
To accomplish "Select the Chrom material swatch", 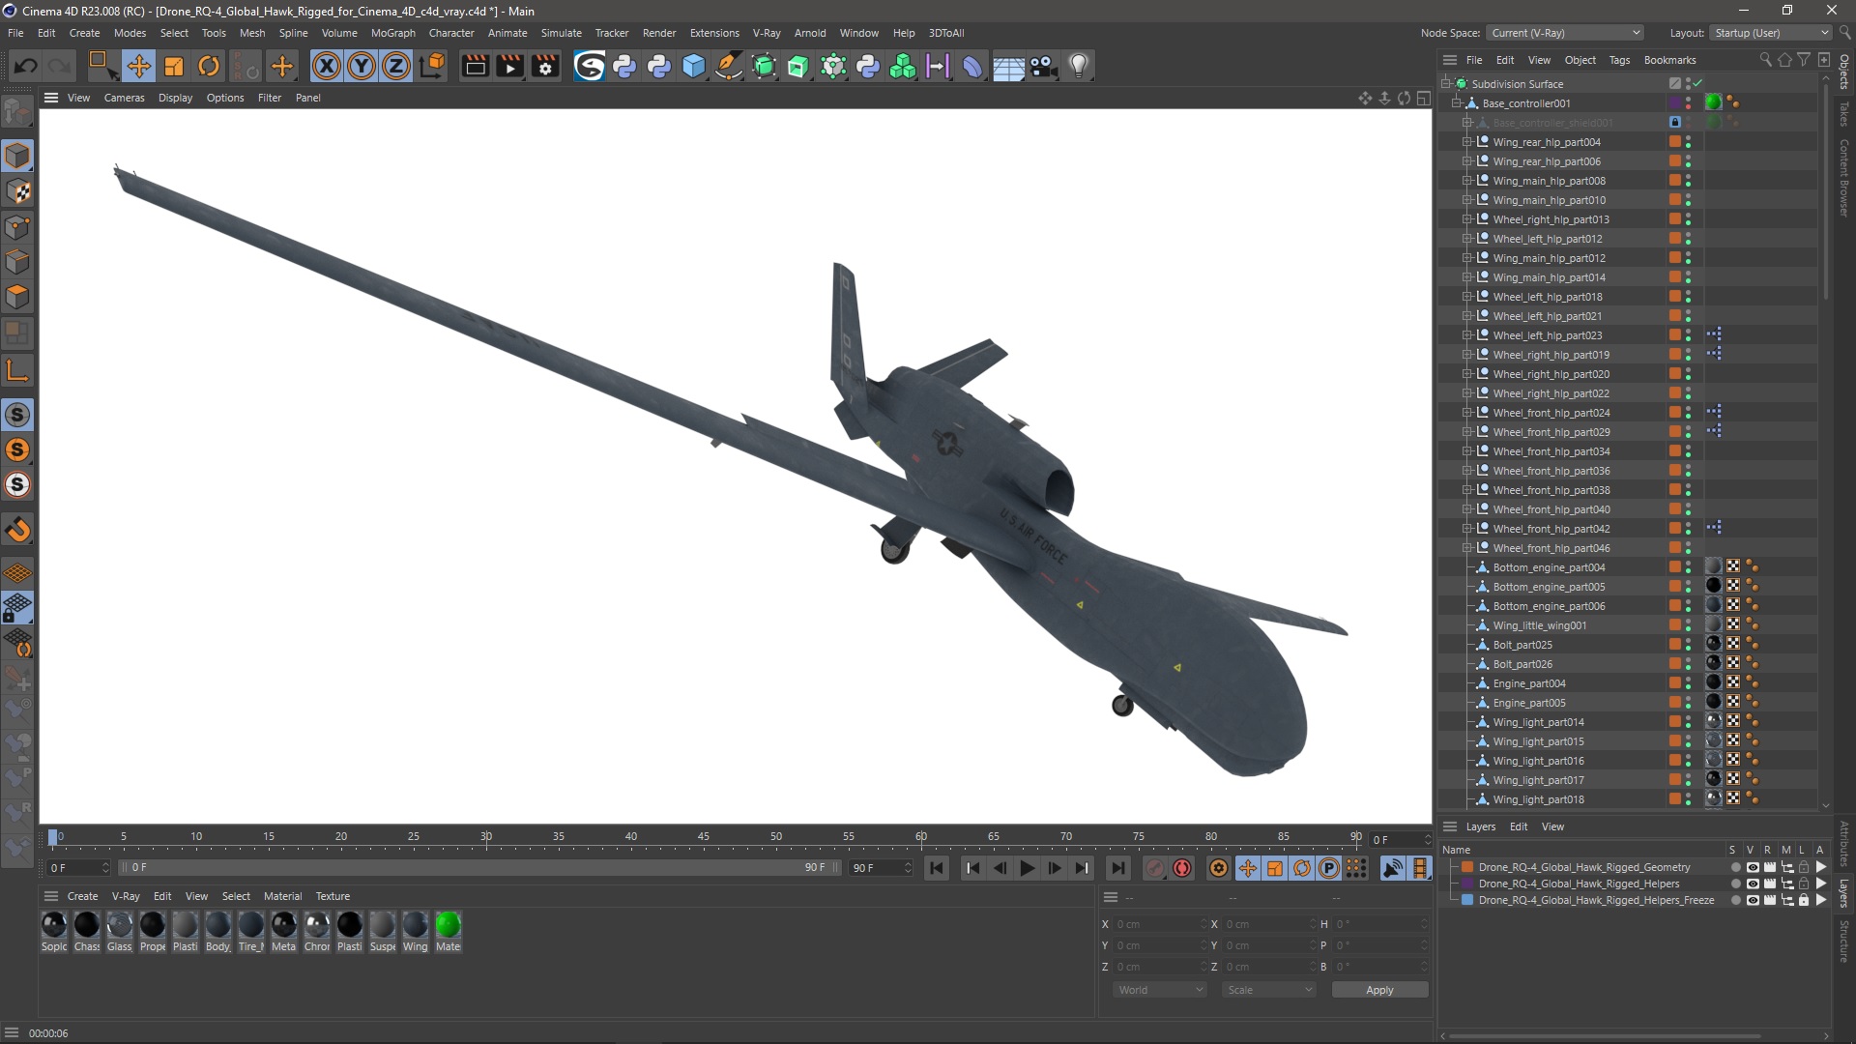I will point(317,931).
